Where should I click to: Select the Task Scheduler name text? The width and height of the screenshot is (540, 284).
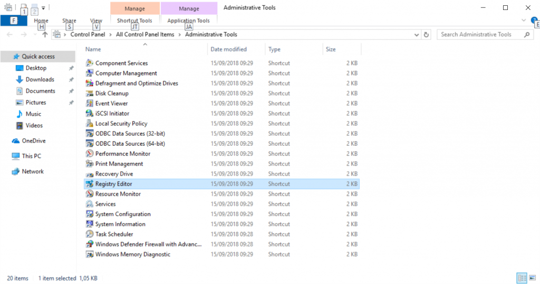[x=114, y=234]
